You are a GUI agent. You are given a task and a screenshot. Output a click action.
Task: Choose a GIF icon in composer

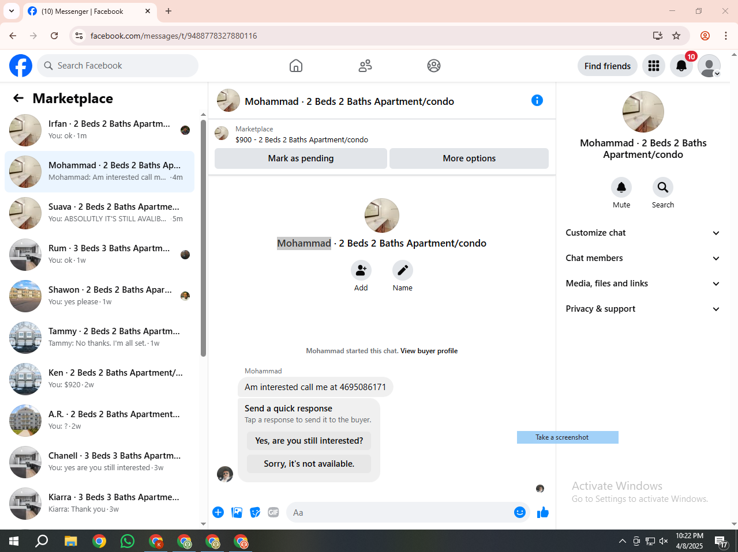coord(274,512)
